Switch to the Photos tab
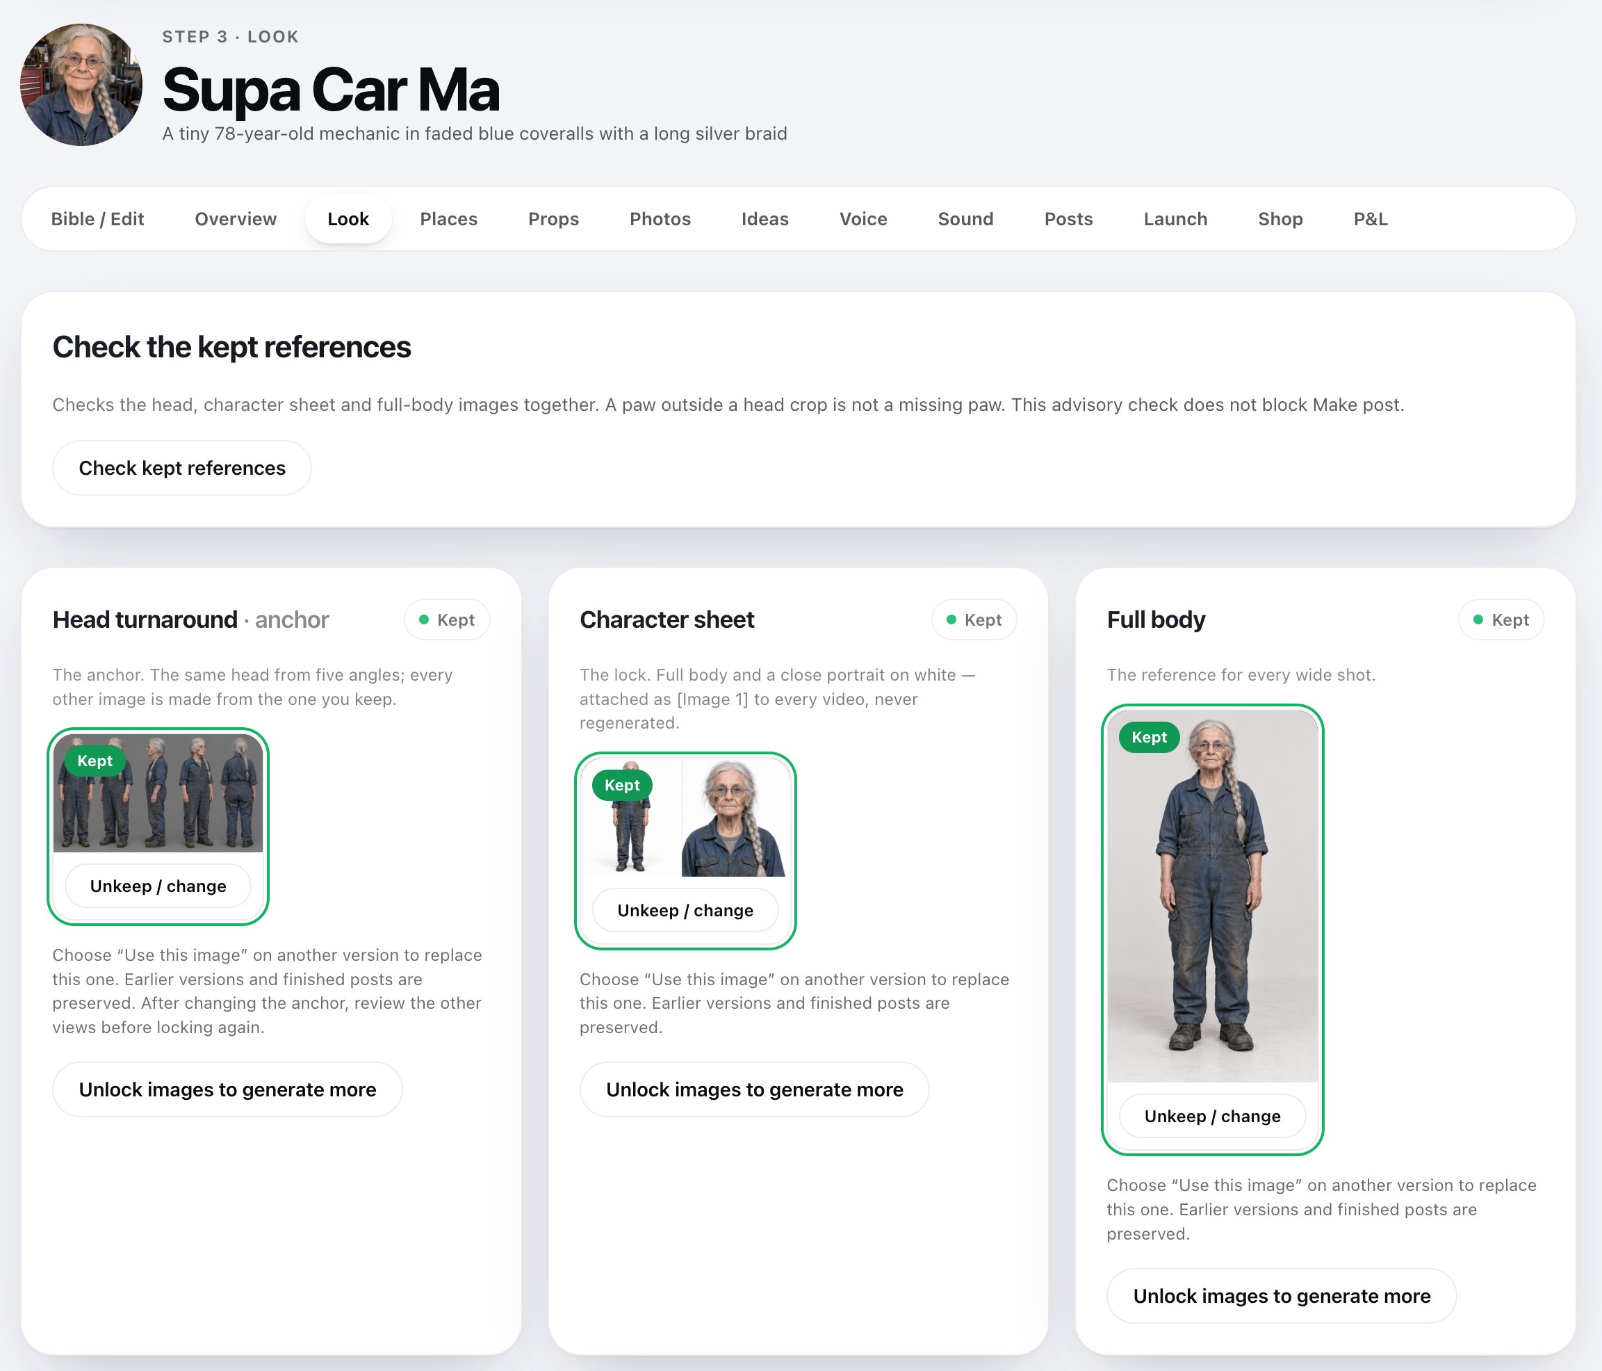Viewport: 1602px width, 1371px height. (x=660, y=219)
